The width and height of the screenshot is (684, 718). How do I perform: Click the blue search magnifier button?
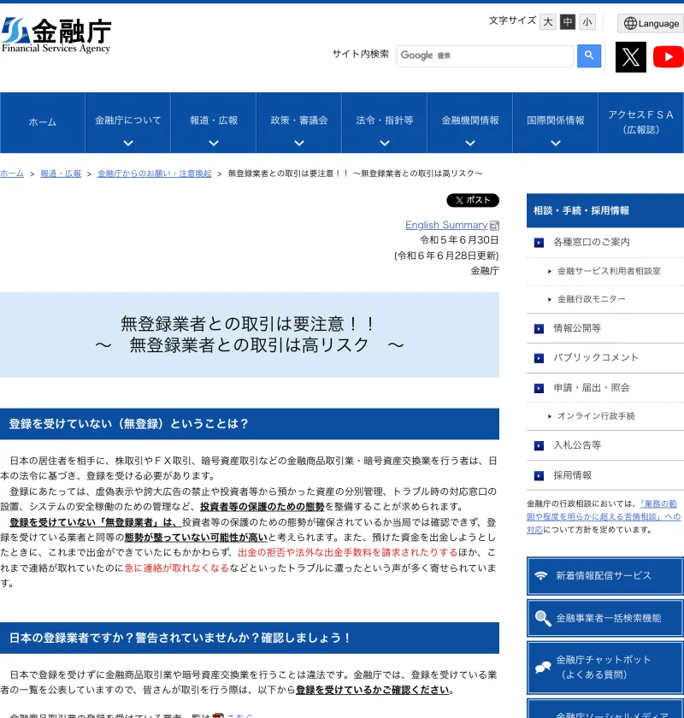click(x=589, y=56)
